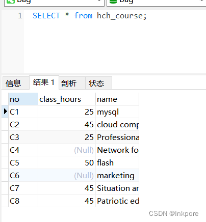Screen dimensions: 206x222
Task: Open the 状态 tab
Action: point(98,83)
